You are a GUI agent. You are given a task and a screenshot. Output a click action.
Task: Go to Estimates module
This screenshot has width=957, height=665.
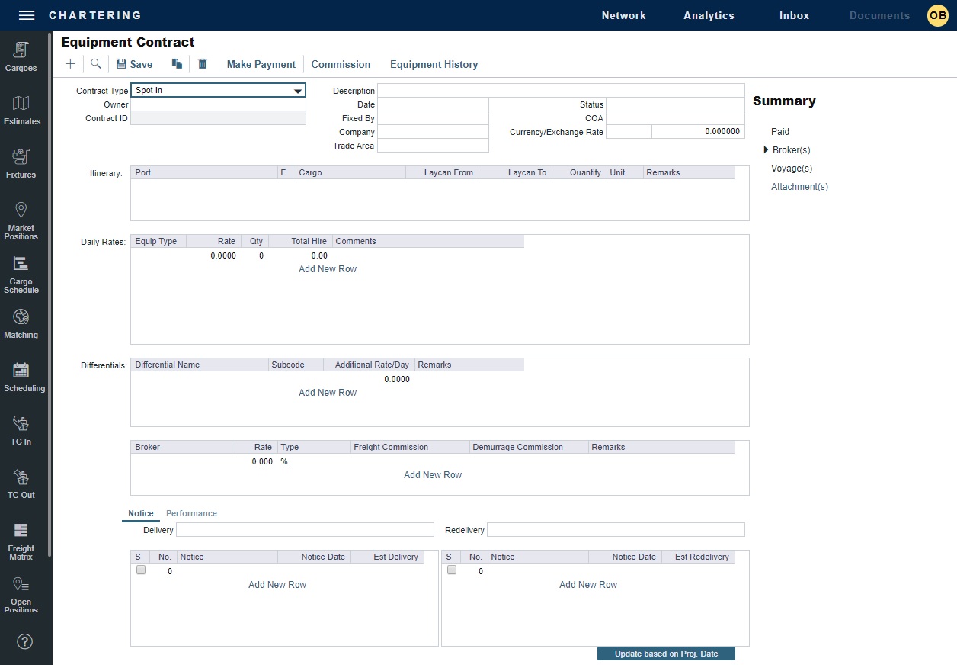click(21, 111)
